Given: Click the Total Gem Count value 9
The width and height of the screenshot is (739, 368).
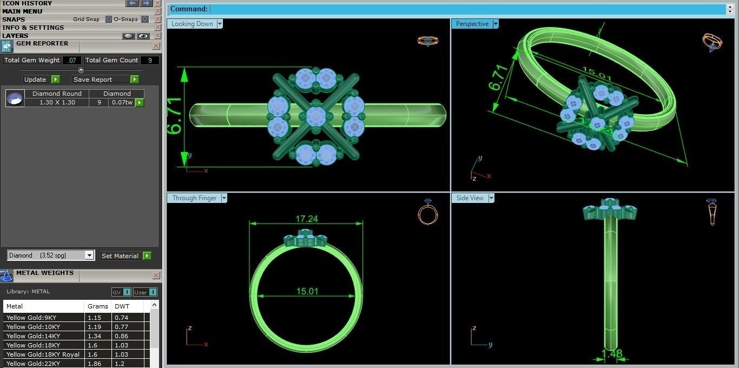Looking at the screenshot, I should [x=150, y=60].
